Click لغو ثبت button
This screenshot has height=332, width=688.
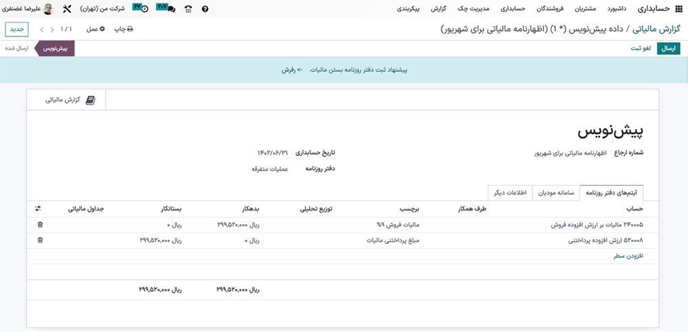pyautogui.click(x=641, y=49)
